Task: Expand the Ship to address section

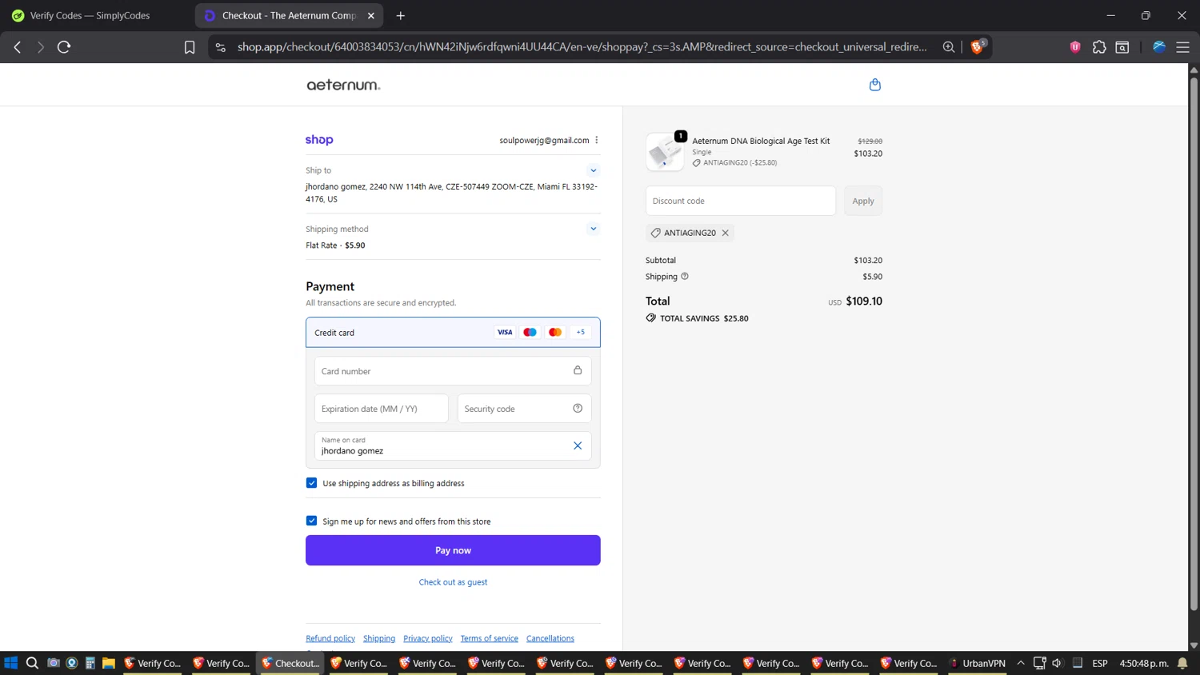Action: coord(593,170)
